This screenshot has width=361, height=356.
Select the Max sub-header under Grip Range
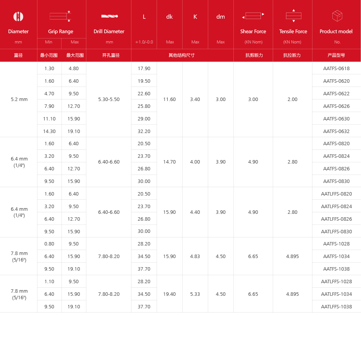tap(74, 42)
